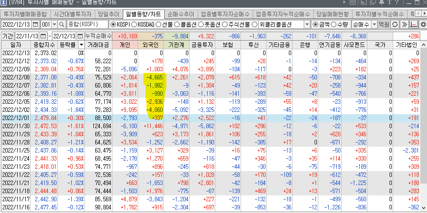Viewport: 427px width, 213px height.
Task: Open the settings gear icon
Action: (422, 24)
